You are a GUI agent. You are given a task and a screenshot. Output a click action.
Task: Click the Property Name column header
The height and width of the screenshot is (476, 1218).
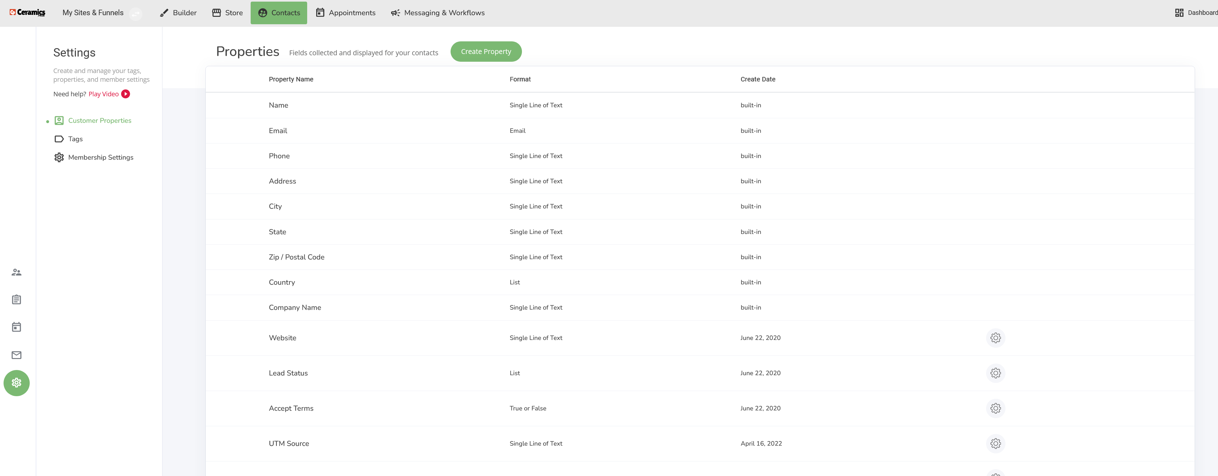click(291, 79)
